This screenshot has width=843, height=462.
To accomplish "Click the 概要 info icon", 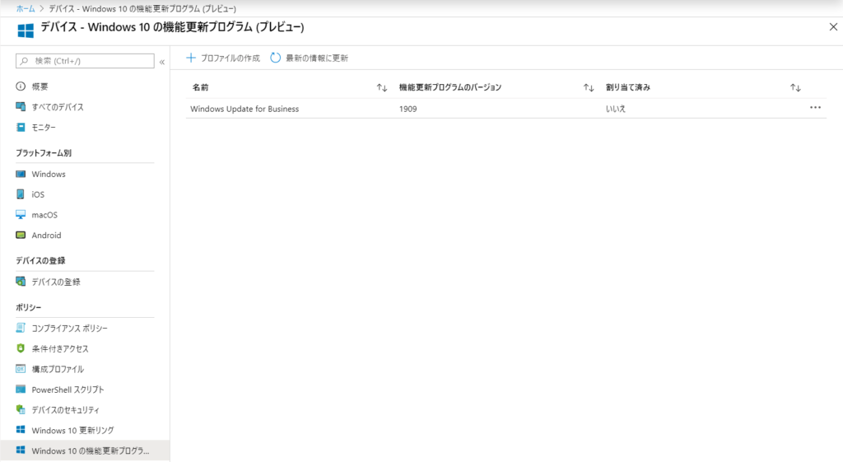I will click(x=21, y=86).
